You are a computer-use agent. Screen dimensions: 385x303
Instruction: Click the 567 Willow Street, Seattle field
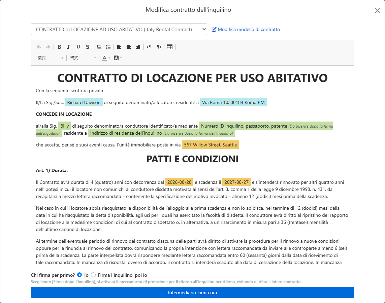(211, 145)
